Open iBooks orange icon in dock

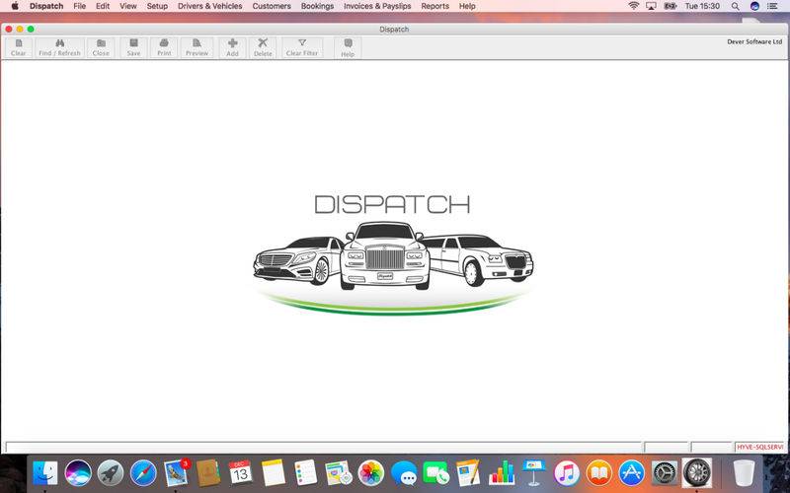click(x=599, y=473)
